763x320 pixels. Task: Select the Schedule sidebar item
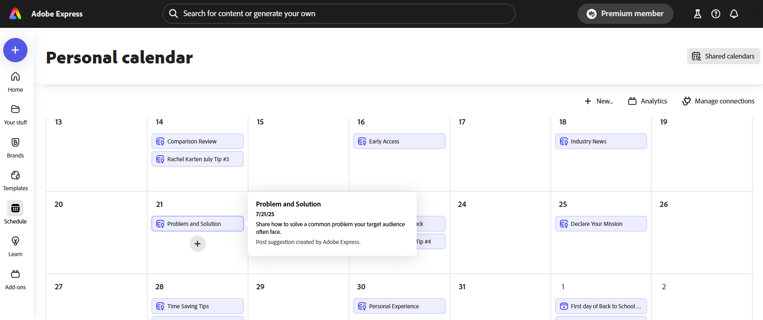tap(15, 213)
